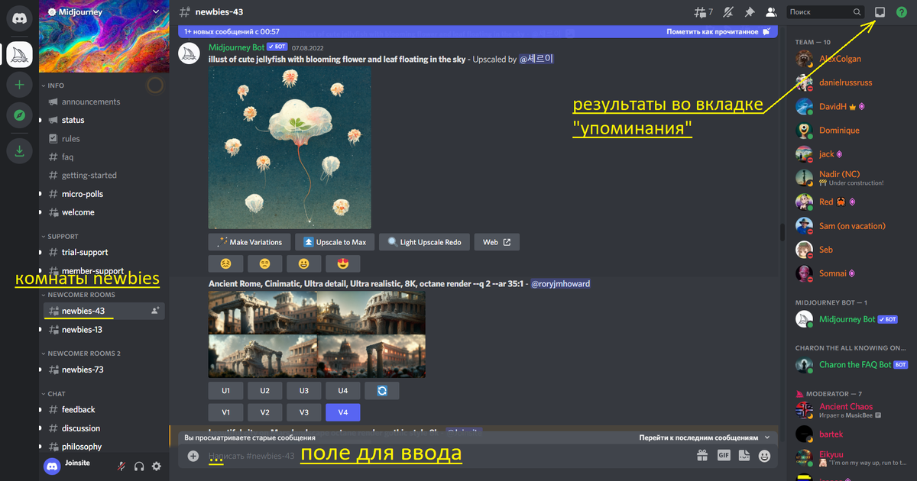Click the green Help question mark icon
This screenshot has width=917, height=481.
pyautogui.click(x=902, y=12)
